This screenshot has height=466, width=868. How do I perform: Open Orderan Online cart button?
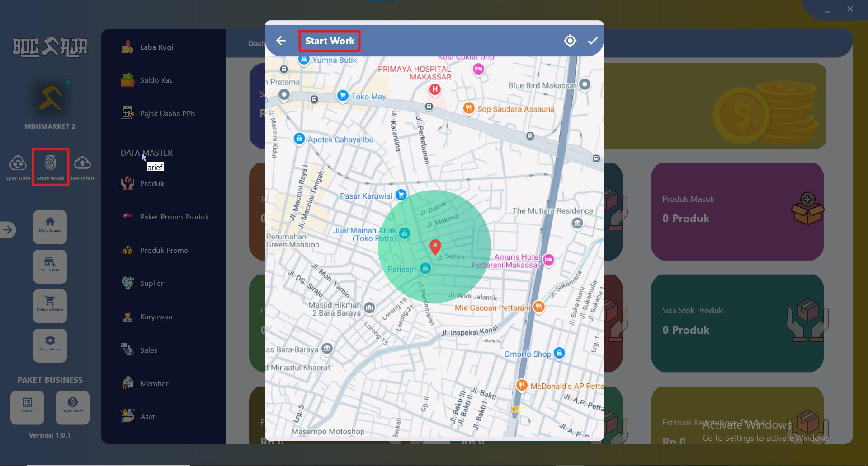click(50, 306)
